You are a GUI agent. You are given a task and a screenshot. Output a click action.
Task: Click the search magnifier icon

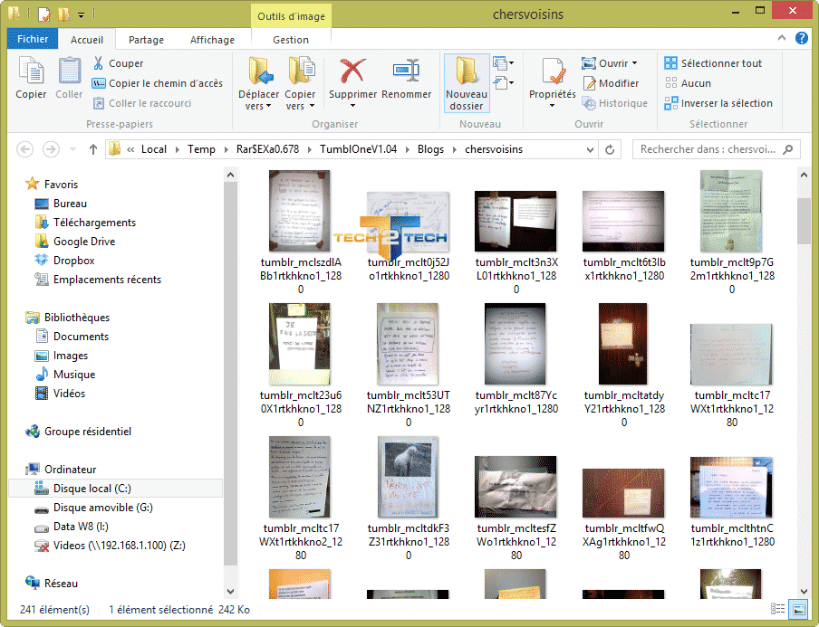[787, 149]
